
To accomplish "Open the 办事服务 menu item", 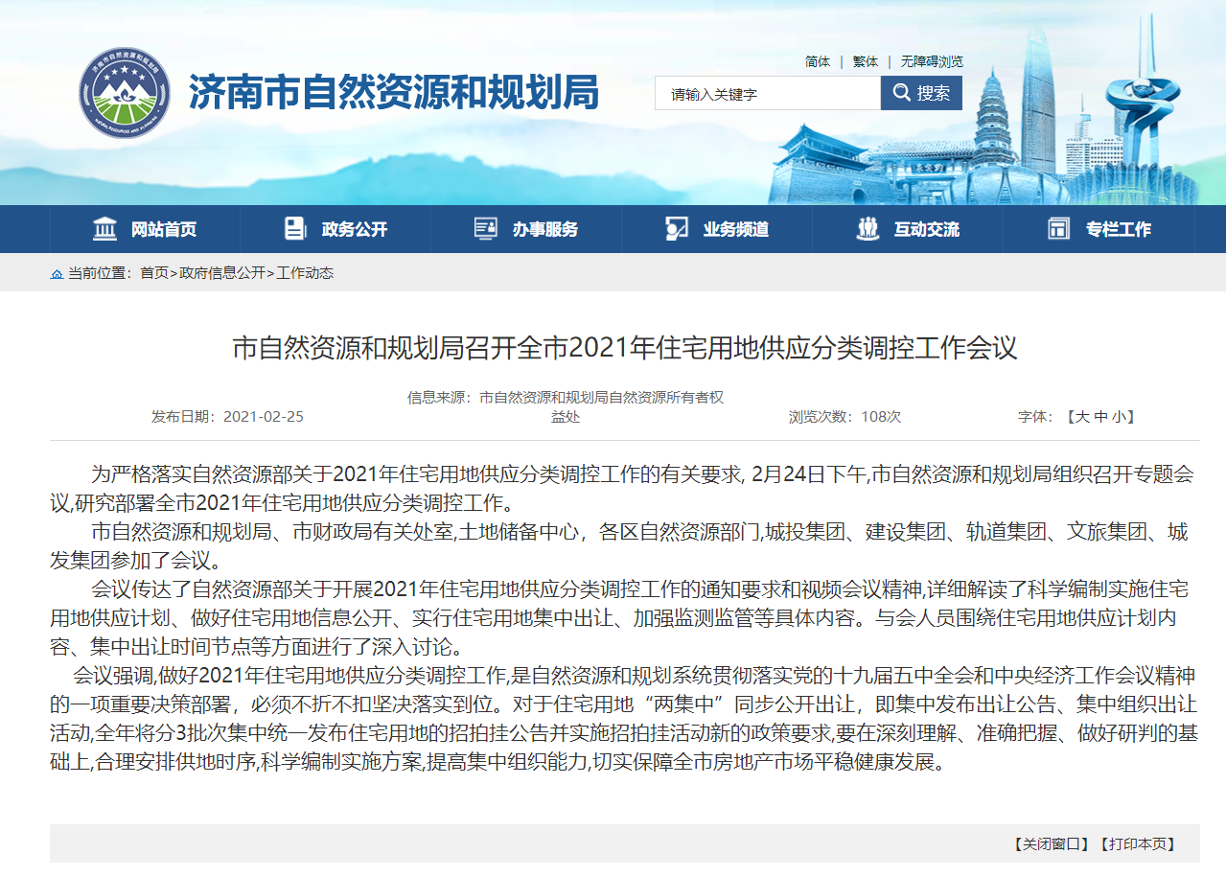I will (545, 229).
